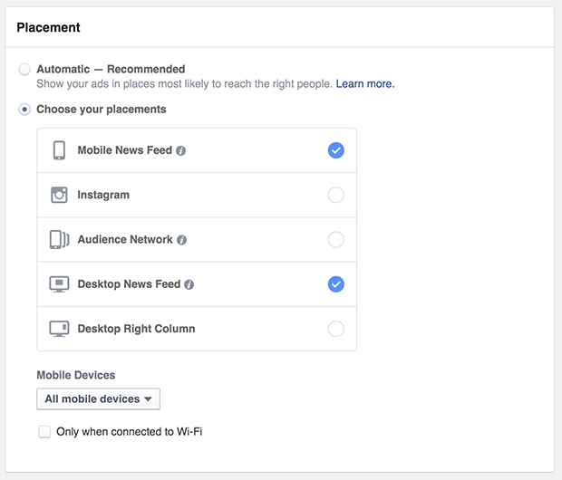
Task: Click the Desktop News Feed monitor icon
Action: (x=59, y=284)
